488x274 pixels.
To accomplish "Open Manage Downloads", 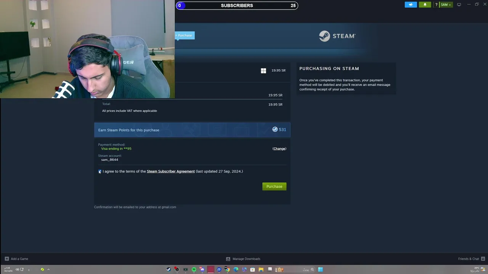I will 246,259.
